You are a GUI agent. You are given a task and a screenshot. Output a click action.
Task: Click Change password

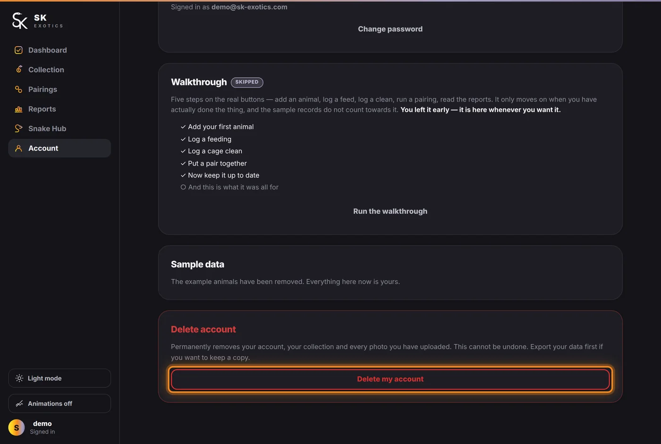tap(390, 29)
